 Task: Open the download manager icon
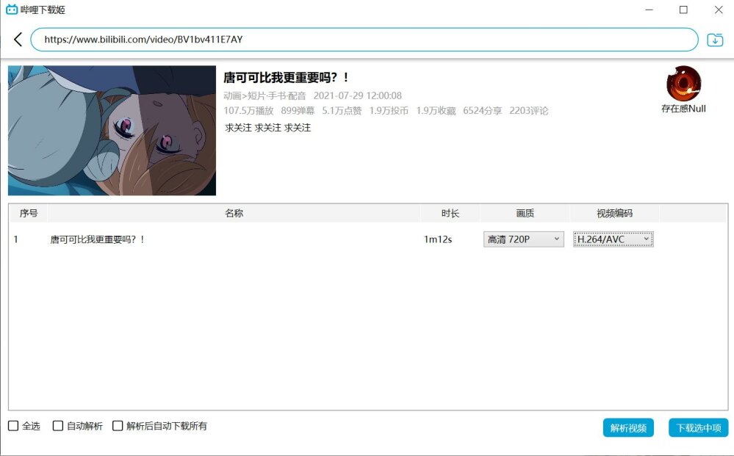(715, 40)
